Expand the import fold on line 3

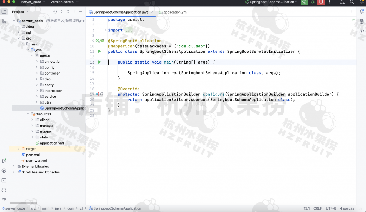[x=105, y=30]
